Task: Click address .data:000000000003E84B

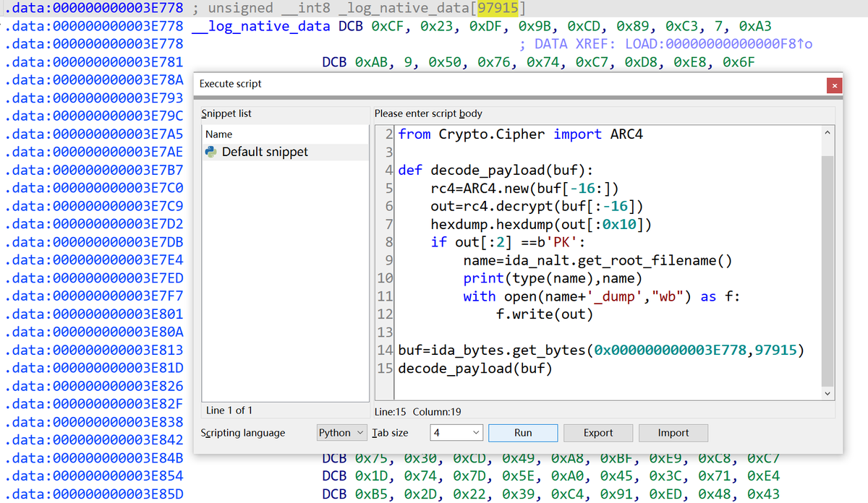Action: [x=94, y=458]
